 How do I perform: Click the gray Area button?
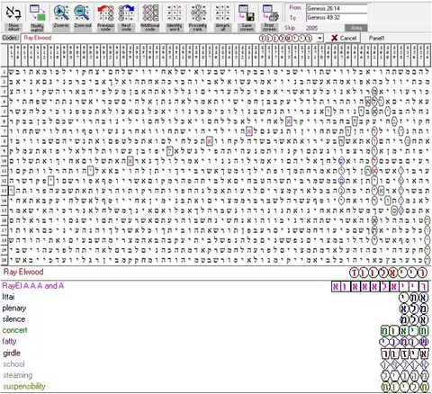point(355,28)
